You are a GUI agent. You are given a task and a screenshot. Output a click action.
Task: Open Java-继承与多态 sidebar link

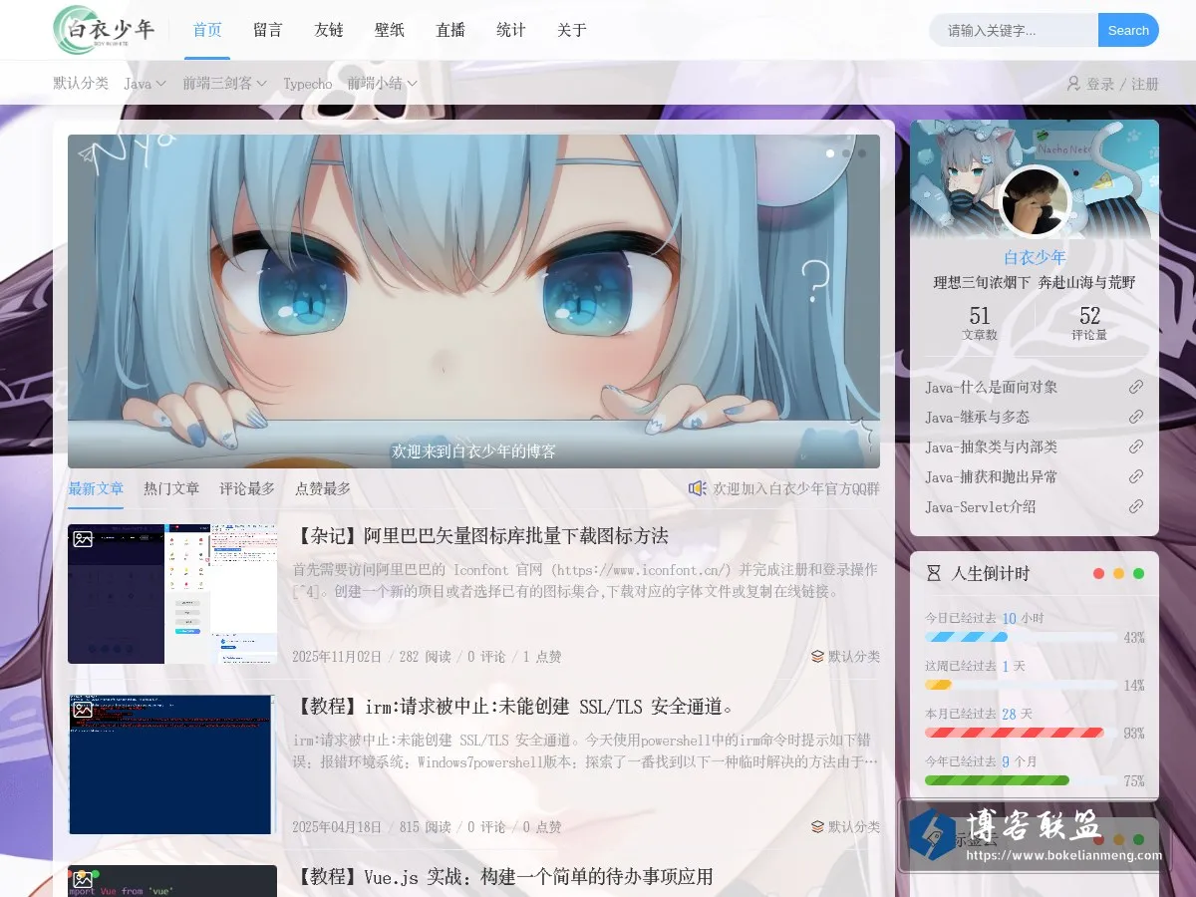click(978, 417)
